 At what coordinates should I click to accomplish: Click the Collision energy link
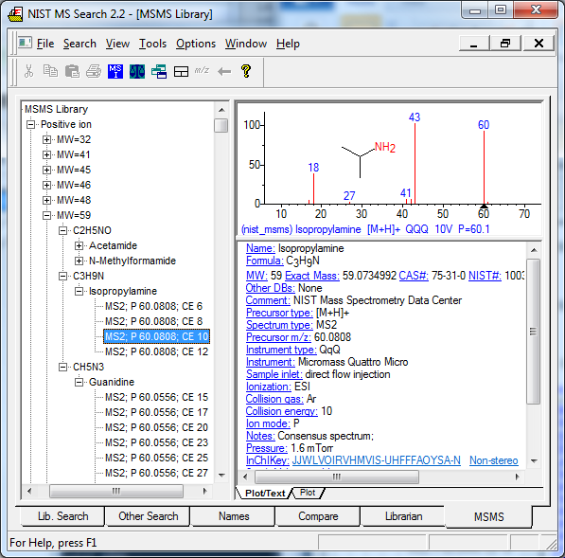[281, 411]
